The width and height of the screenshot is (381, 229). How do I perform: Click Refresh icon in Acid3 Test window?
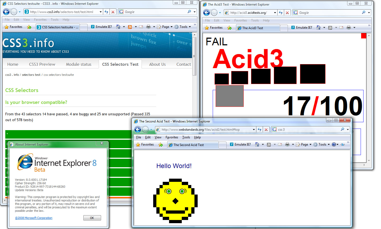pyautogui.click(x=281, y=12)
